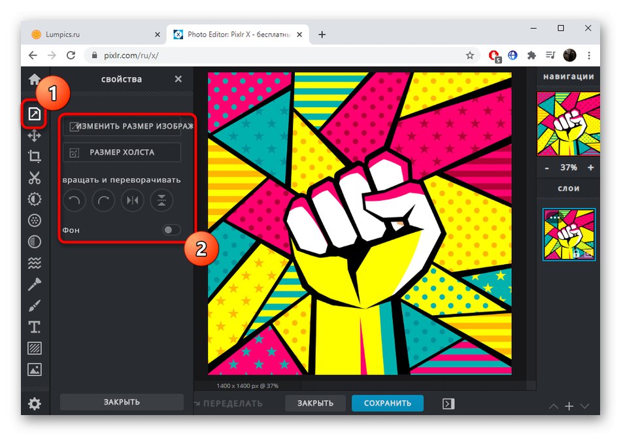
Task: Rotate the image left
Action: point(74,201)
